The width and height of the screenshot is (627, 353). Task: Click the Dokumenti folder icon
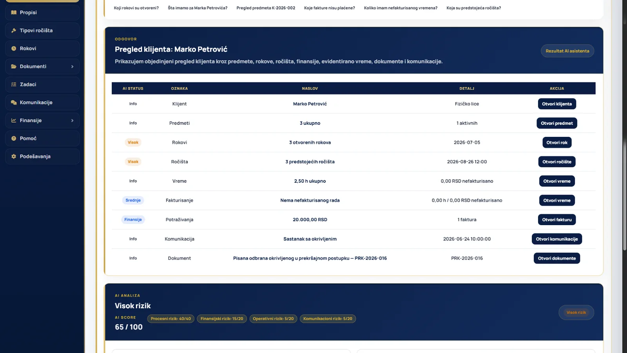coord(14,67)
